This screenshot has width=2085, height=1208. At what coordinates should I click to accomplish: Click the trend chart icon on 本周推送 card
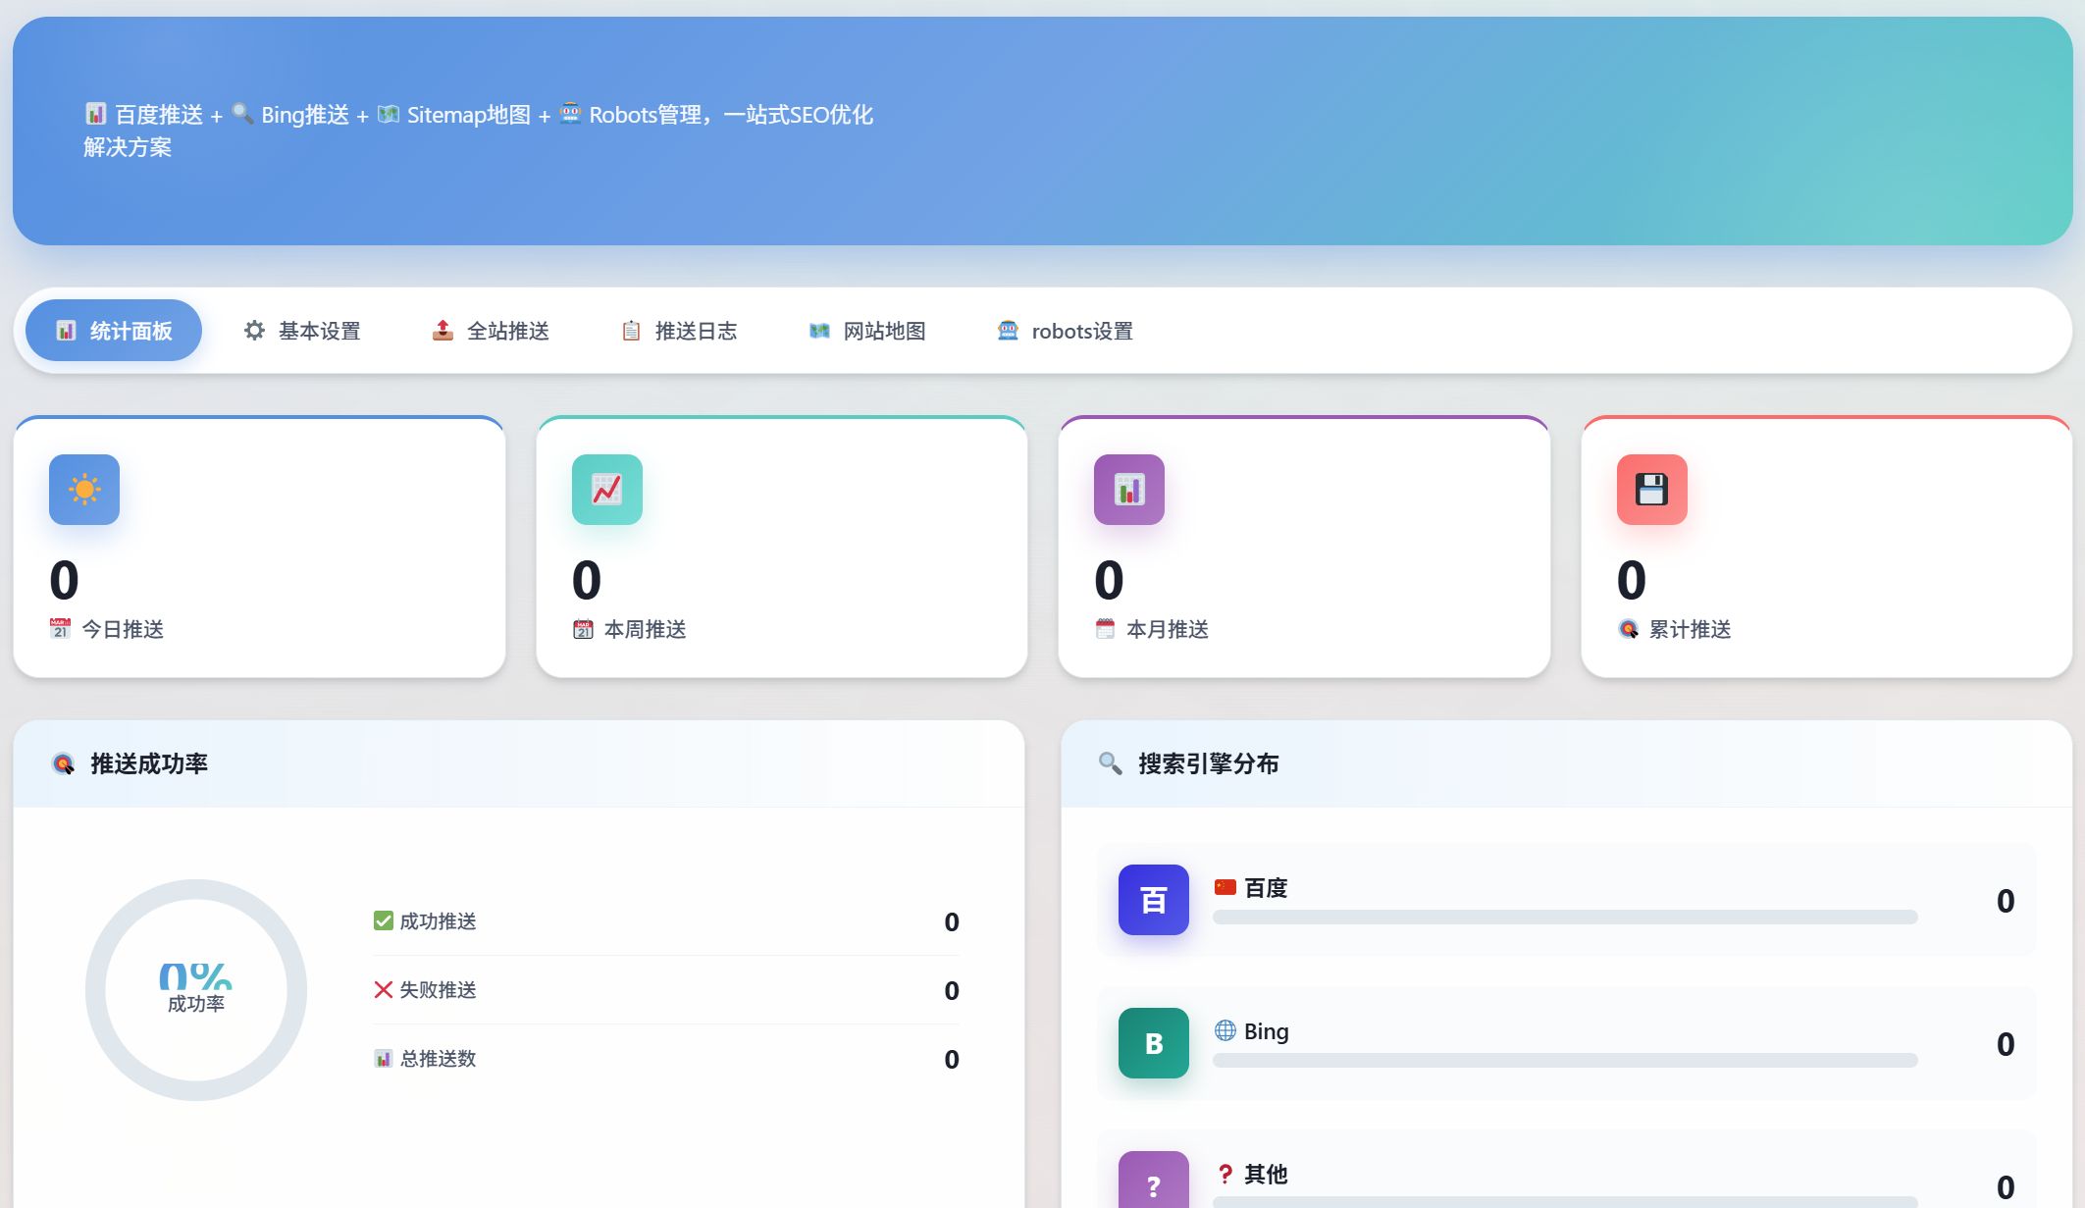tap(607, 490)
